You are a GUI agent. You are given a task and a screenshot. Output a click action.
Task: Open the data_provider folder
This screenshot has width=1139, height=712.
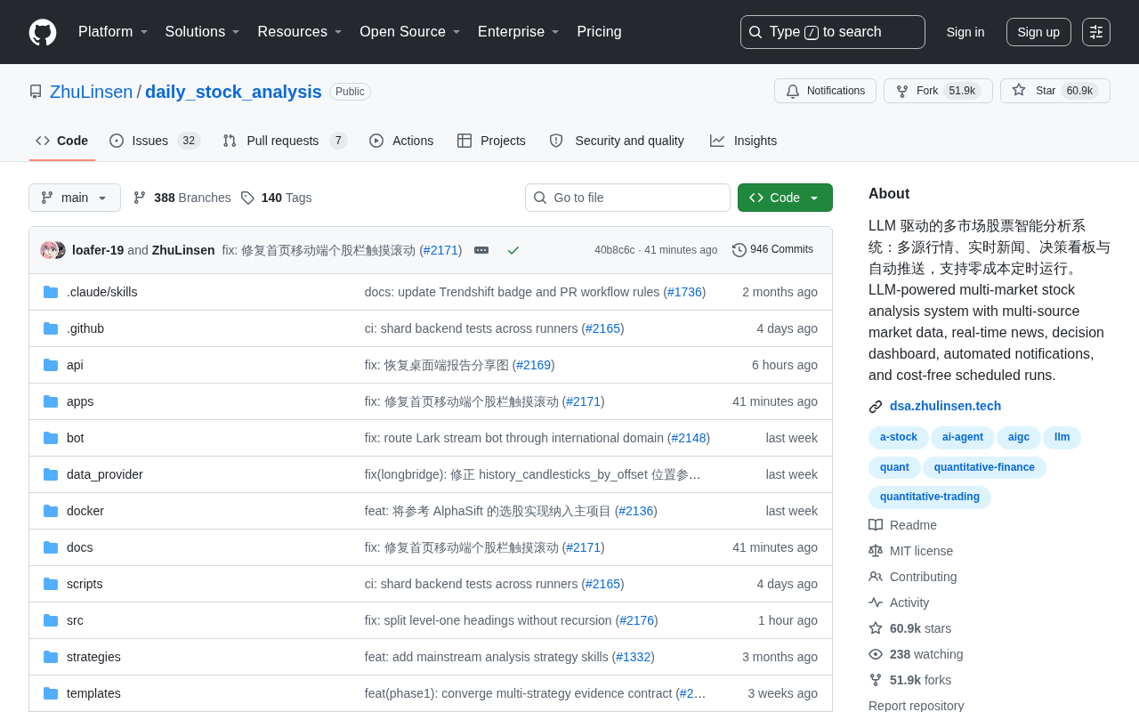[105, 474]
